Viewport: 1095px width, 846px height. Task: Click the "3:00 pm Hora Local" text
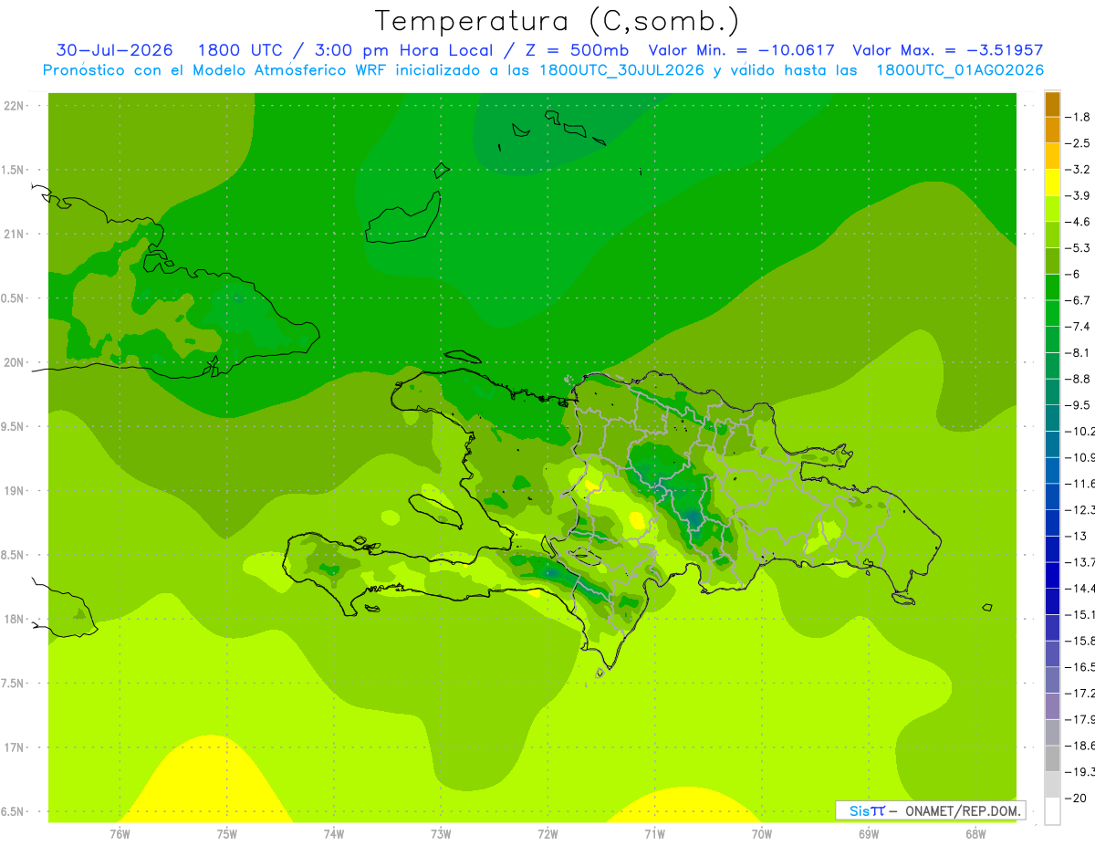pyautogui.click(x=404, y=50)
